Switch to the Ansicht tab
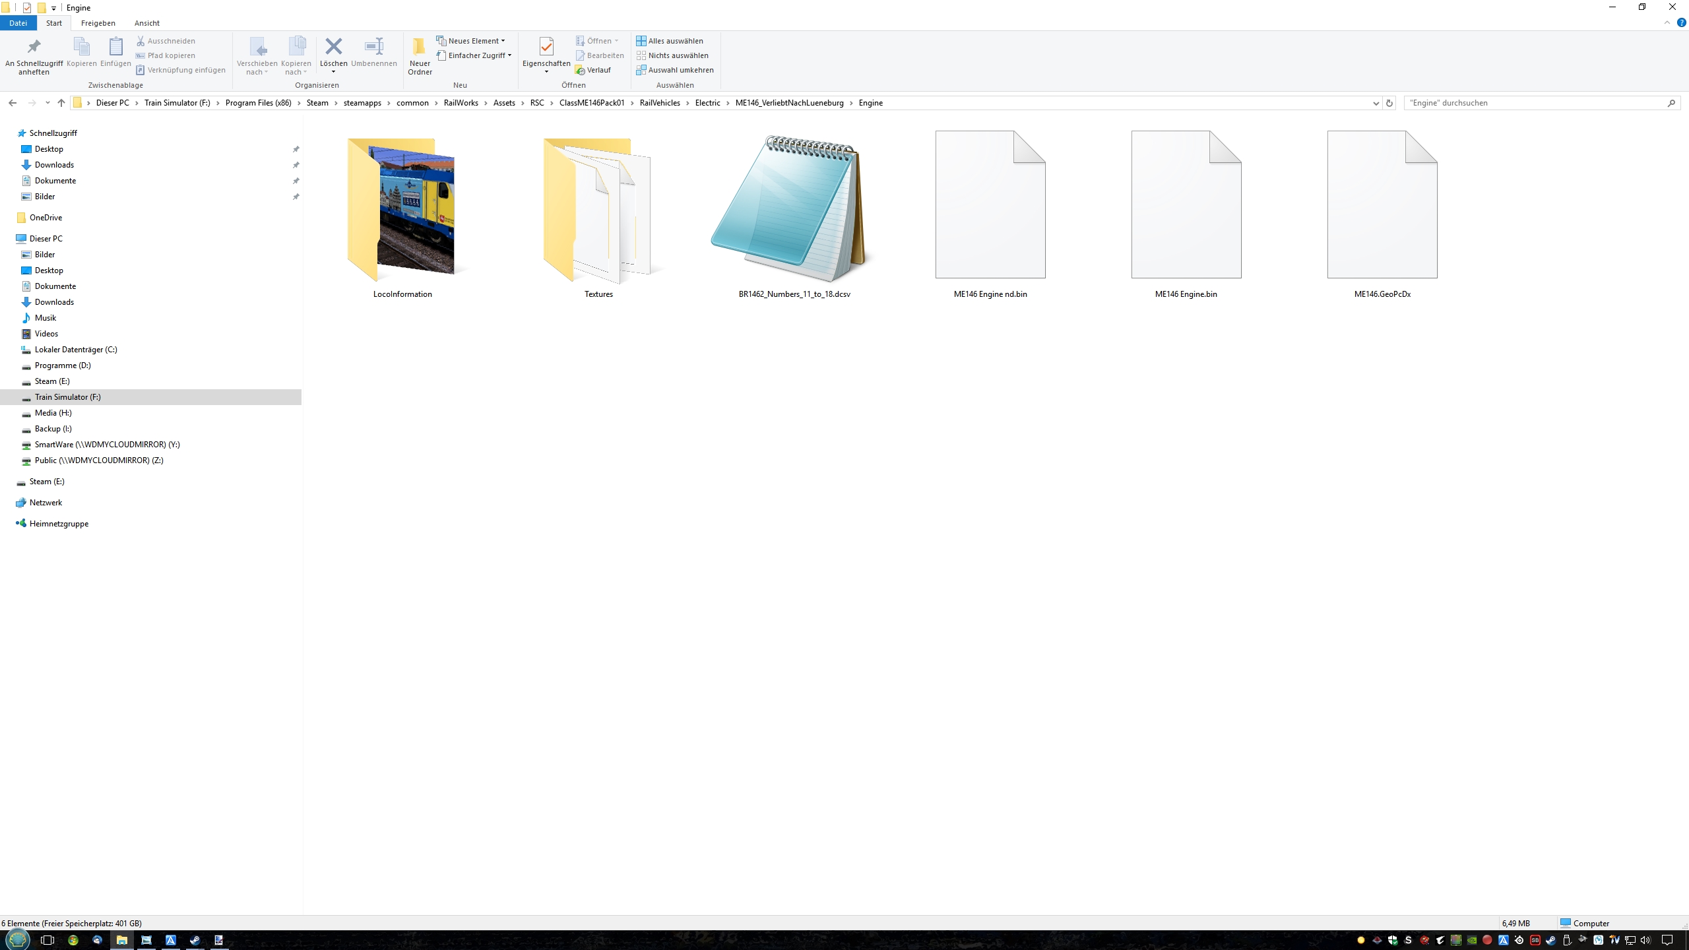The height and width of the screenshot is (950, 1689). coord(146,23)
